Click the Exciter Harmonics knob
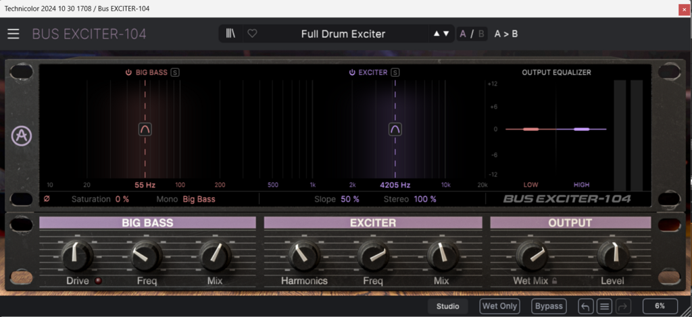 [x=305, y=256]
